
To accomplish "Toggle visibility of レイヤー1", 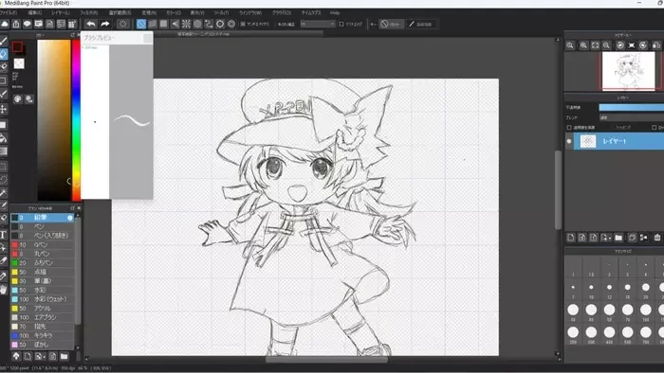I will point(569,141).
